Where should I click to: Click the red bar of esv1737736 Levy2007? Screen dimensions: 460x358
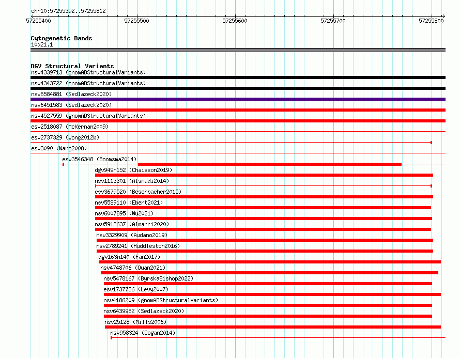(x=272, y=294)
